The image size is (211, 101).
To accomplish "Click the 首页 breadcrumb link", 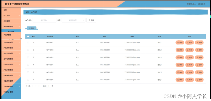I will click(27, 12).
